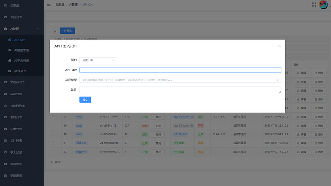This screenshot has height=186, width=331.
Task: Enter fullscreen with the expand icon
Action: 314,5
